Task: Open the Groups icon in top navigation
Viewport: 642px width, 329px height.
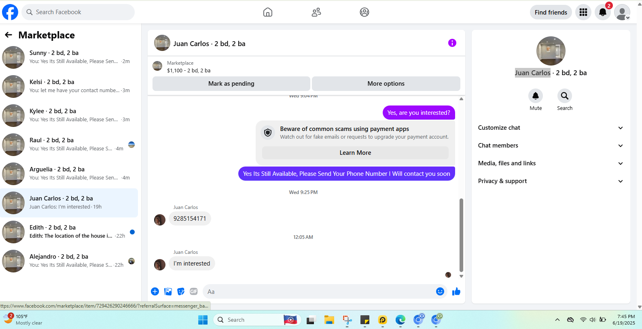Action: [x=364, y=12]
